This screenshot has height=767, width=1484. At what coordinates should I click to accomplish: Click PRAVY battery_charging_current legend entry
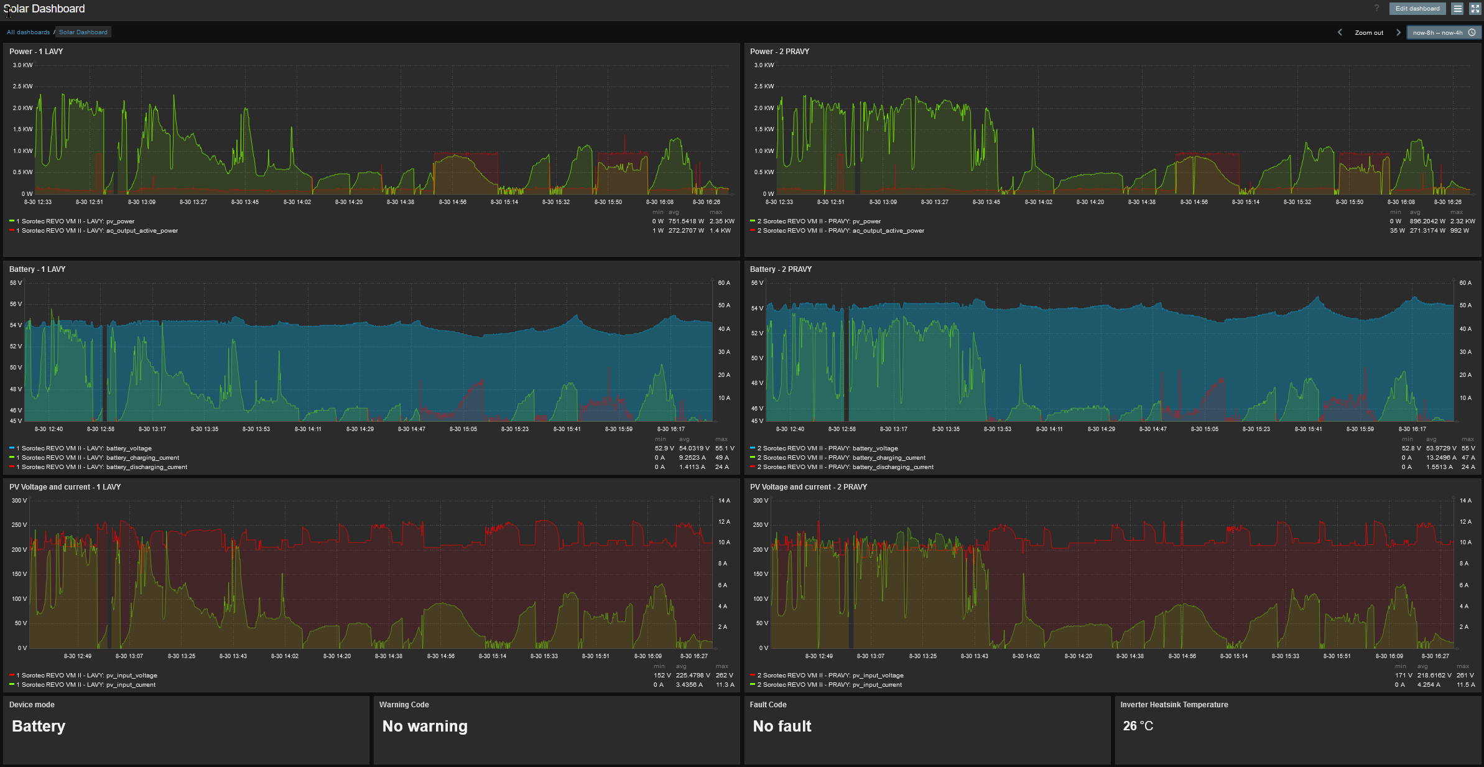(841, 457)
